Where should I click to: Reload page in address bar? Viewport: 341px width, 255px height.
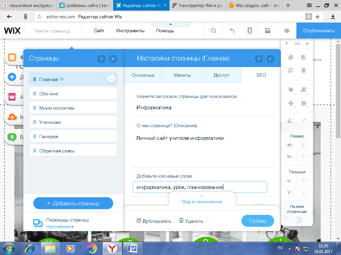39,17
